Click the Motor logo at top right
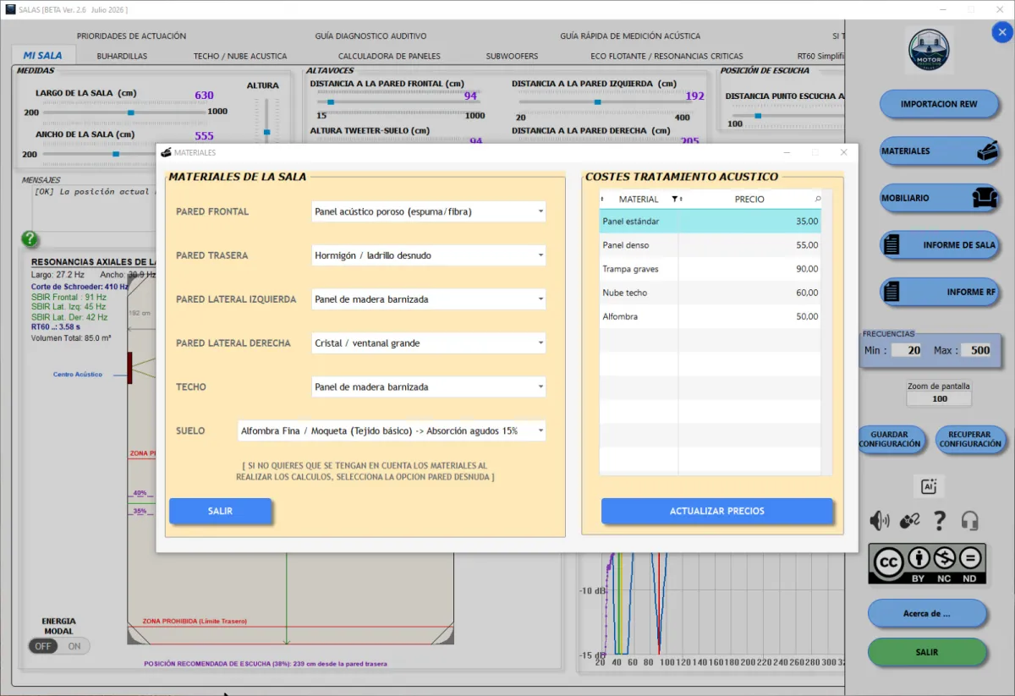 click(930, 50)
